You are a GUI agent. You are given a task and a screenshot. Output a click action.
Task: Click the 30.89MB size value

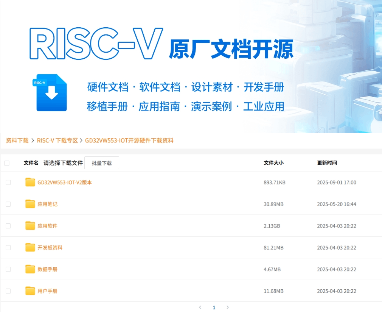[273, 204]
